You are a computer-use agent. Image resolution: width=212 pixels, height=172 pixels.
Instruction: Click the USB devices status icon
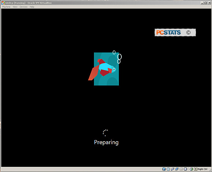coord(173,169)
